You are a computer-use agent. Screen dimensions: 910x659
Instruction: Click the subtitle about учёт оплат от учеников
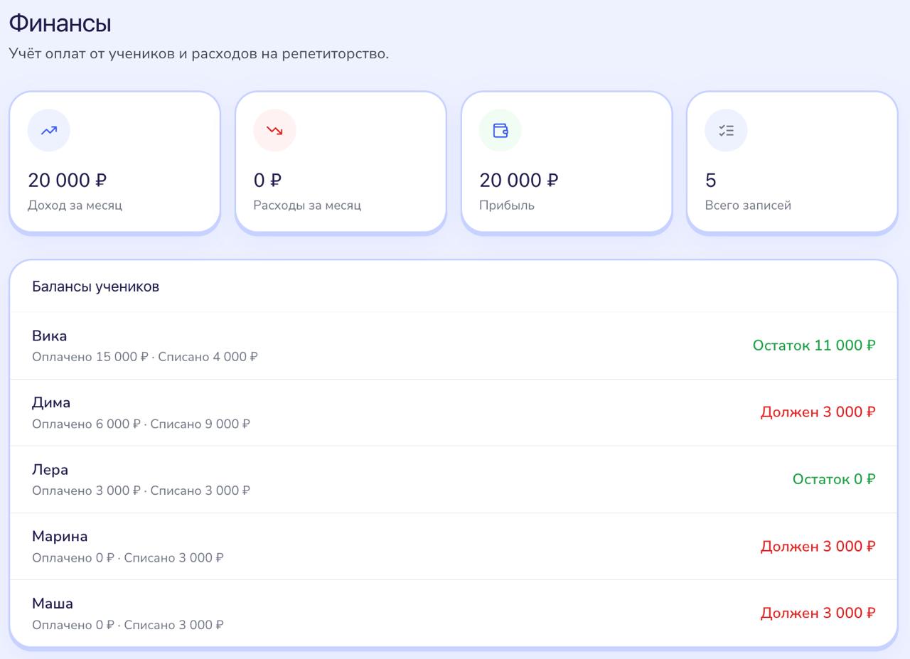click(x=198, y=53)
